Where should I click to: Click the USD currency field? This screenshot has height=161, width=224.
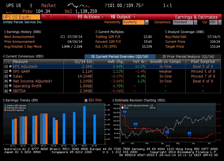tap(214, 22)
